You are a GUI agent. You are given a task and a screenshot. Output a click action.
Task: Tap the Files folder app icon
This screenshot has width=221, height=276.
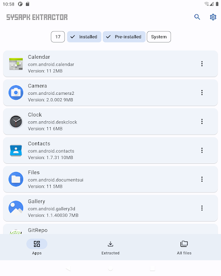(16, 179)
